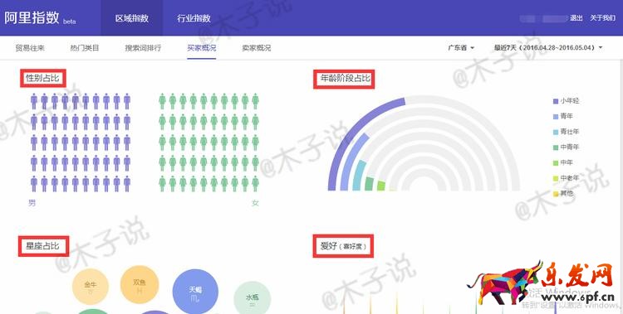Image resolution: width=623 pixels, height=314 pixels.
Task: Click the 阿里指数 beta logo
Action: pyautogui.click(x=40, y=18)
